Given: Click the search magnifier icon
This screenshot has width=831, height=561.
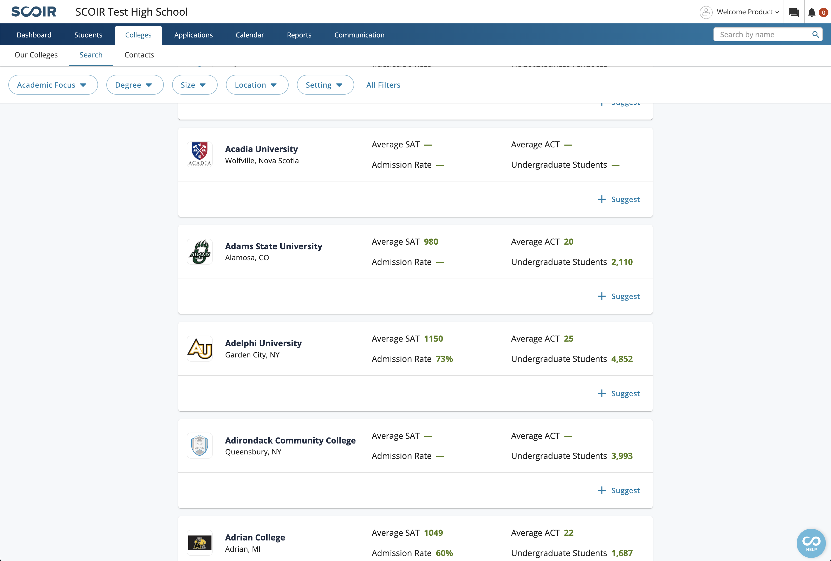Looking at the screenshot, I should click(x=815, y=34).
